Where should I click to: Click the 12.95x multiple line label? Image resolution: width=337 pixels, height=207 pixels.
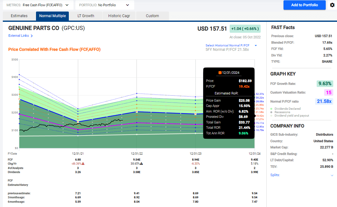(x=260, y=127)
